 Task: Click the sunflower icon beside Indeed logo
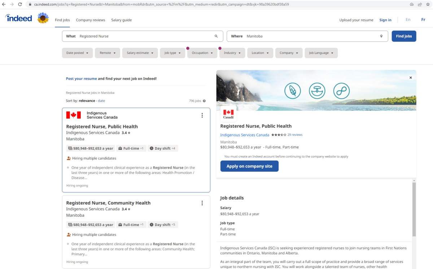click(x=43, y=18)
